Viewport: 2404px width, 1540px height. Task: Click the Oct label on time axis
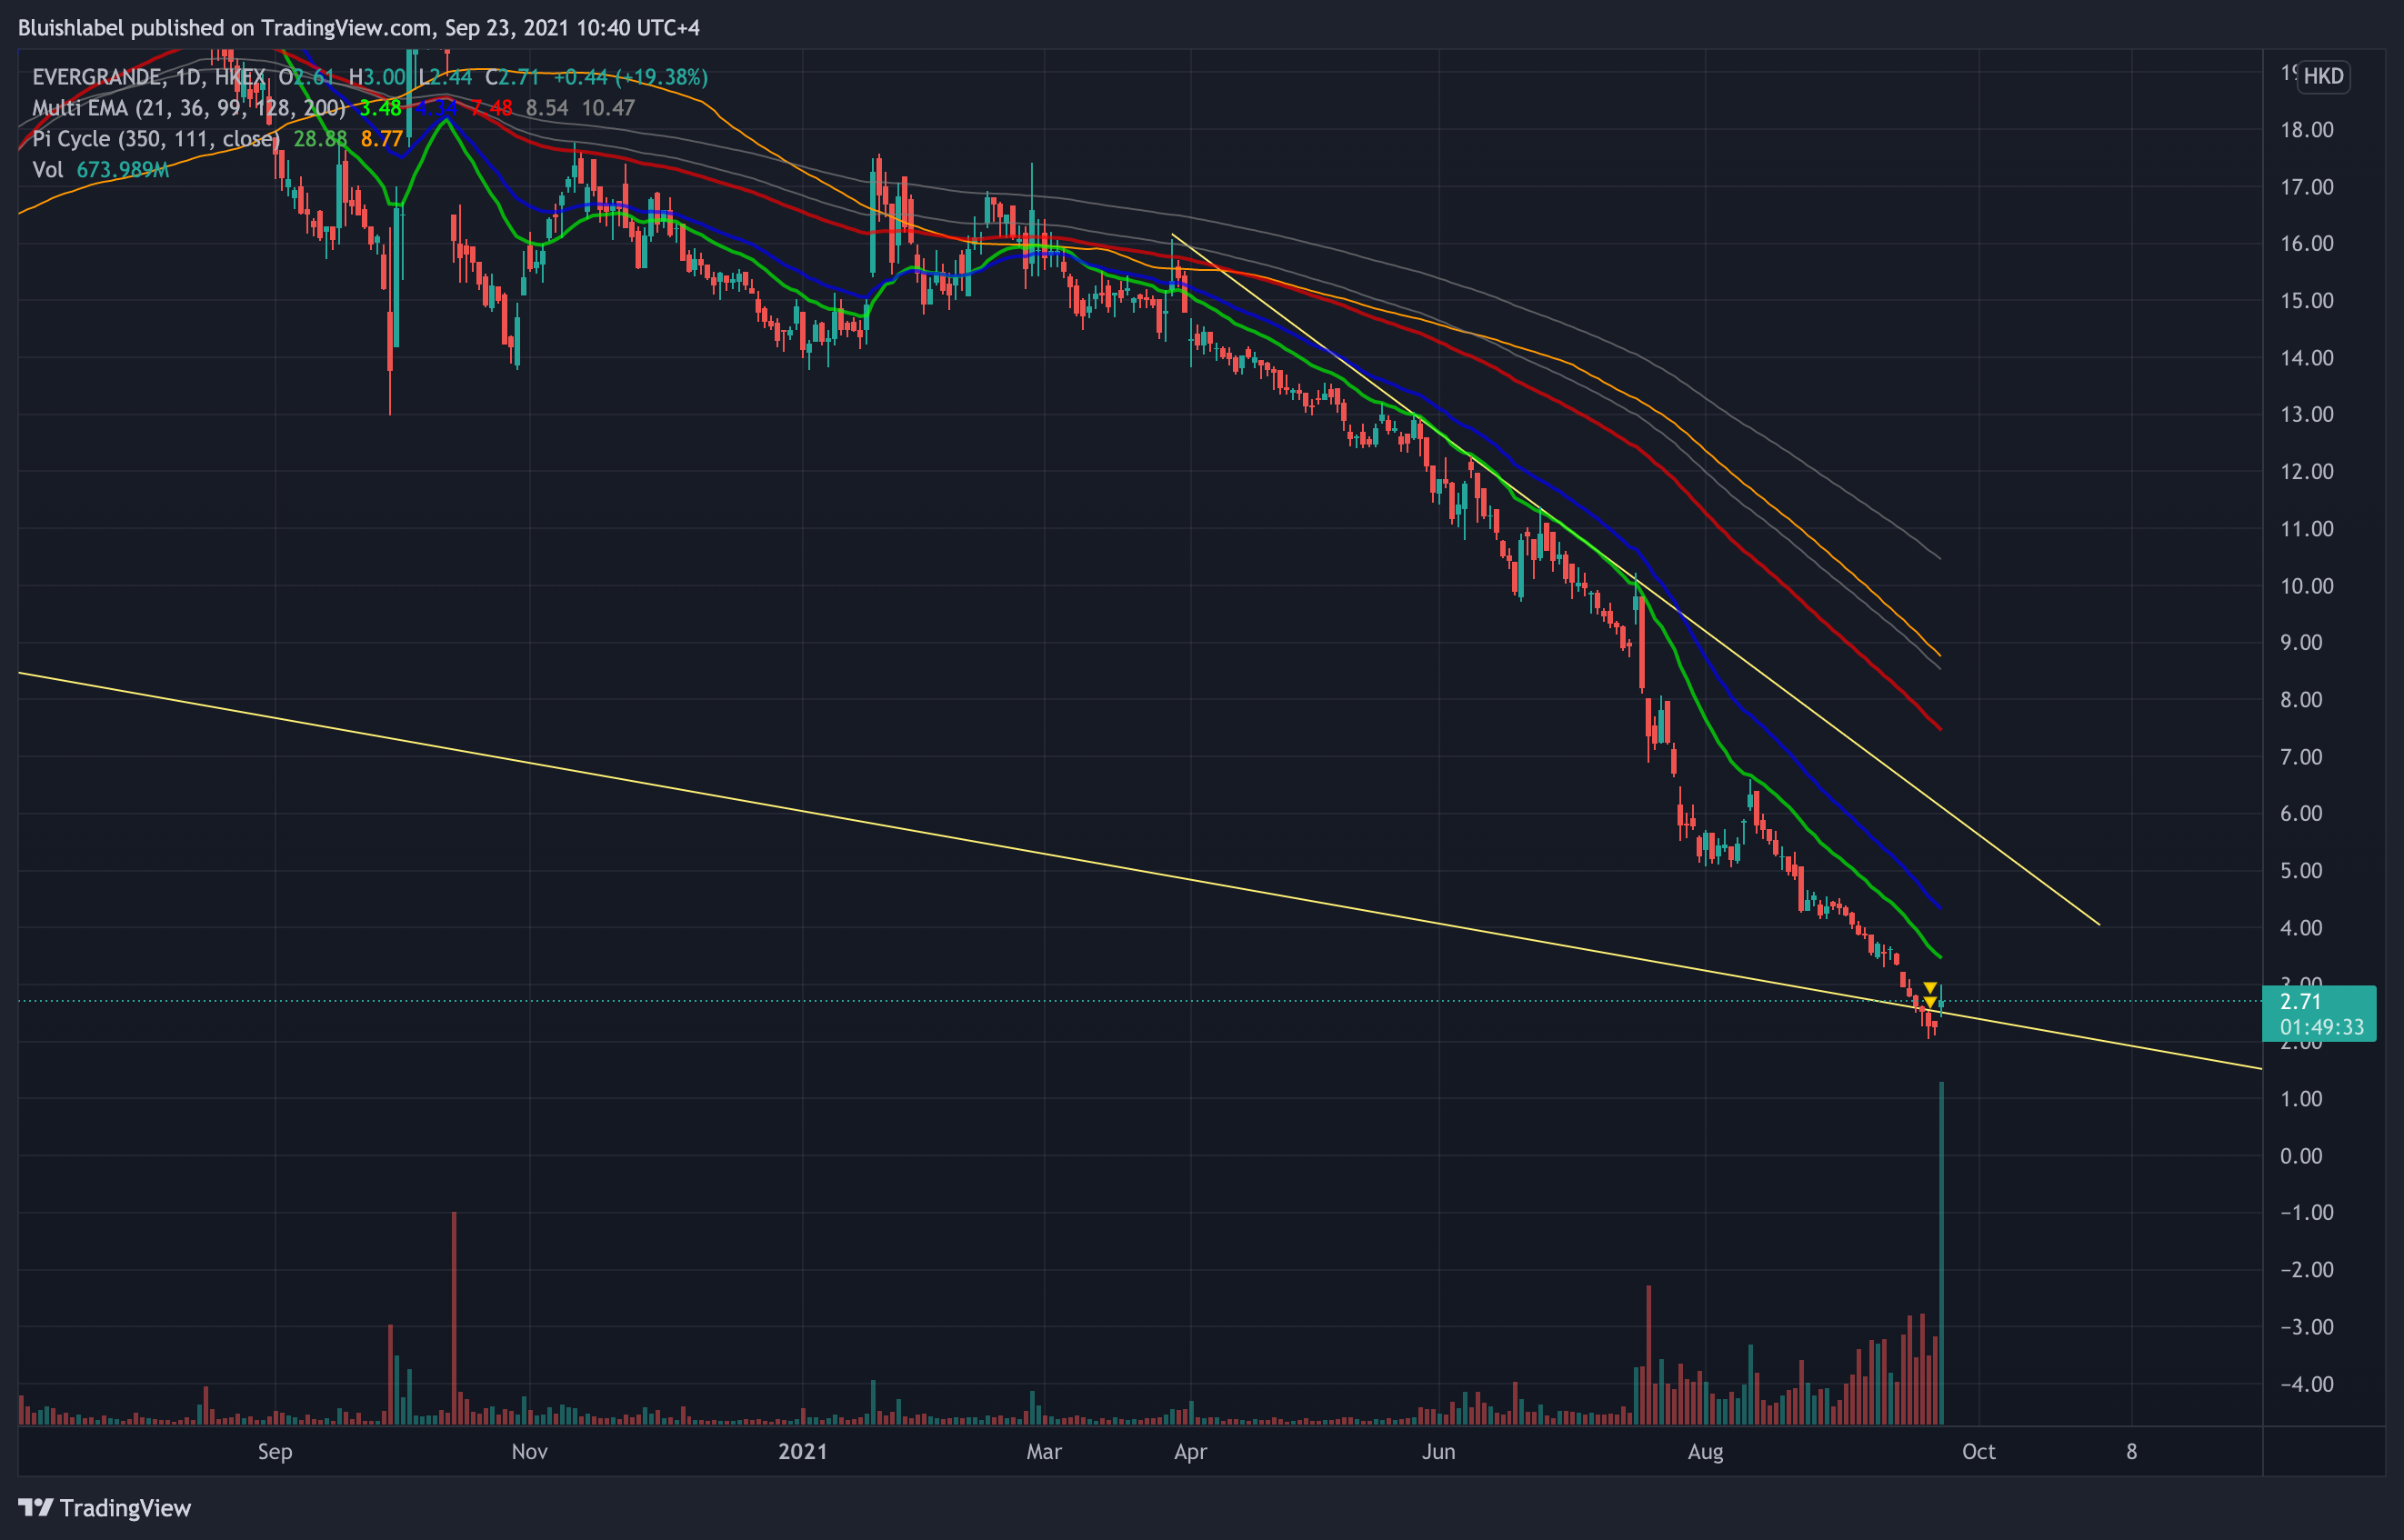click(1979, 1451)
